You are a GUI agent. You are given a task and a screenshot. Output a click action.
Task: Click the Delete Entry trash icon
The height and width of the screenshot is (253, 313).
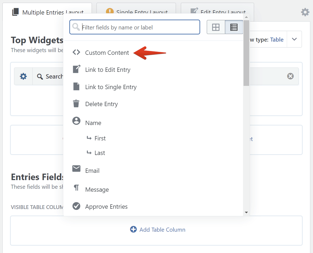pyautogui.click(x=76, y=104)
